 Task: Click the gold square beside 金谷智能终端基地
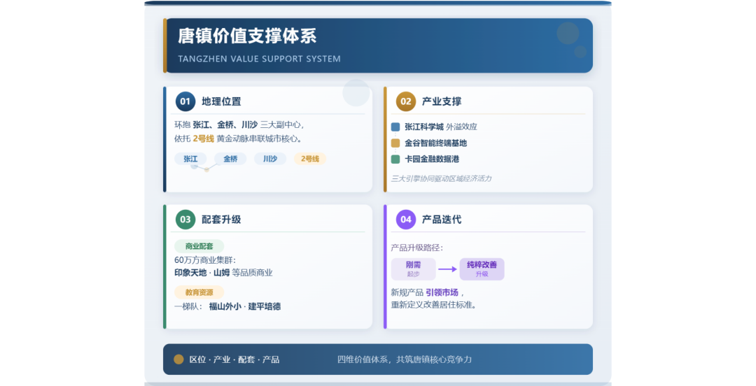click(x=395, y=143)
